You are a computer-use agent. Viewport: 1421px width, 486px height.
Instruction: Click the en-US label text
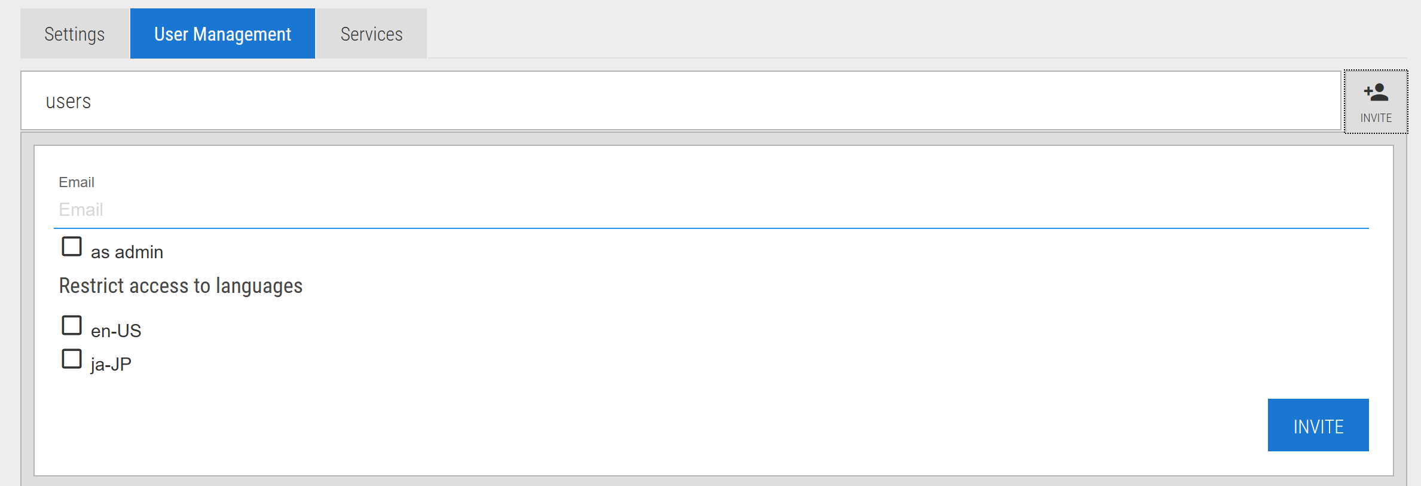116,331
